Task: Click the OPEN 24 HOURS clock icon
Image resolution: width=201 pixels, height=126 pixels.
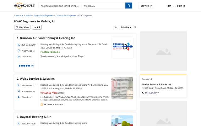Action: (x=41, y=52)
